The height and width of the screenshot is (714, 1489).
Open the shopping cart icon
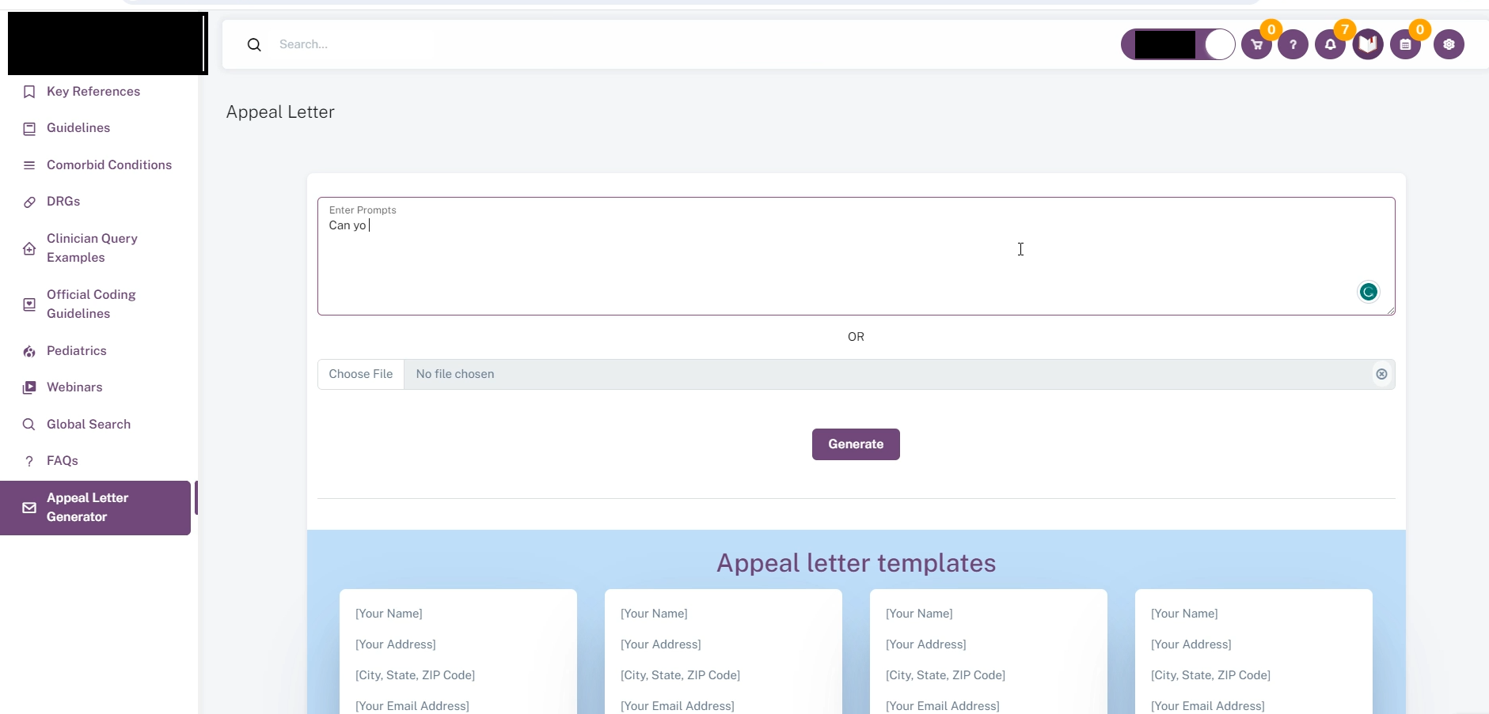pyautogui.click(x=1256, y=45)
